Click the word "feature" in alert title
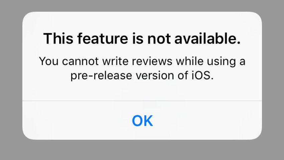This screenshot has height=160, width=284. [x=103, y=38]
